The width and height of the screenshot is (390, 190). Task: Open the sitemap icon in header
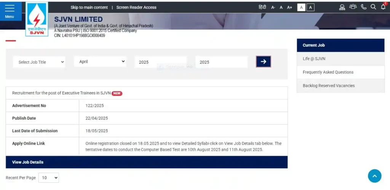point(342,7)
